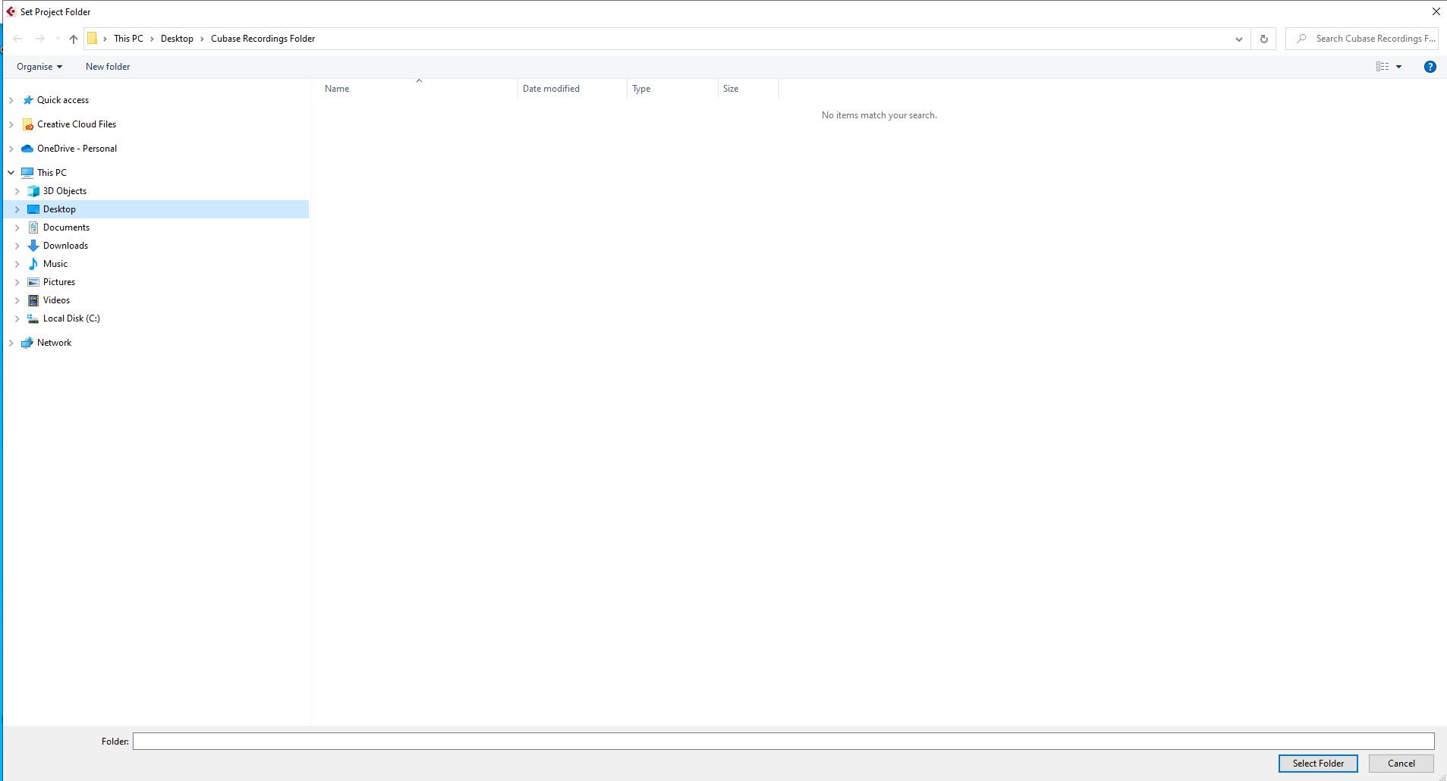Screen dimensions: 1447x781
Task: Select the Music folder in the sidebar
Action: 55,263
